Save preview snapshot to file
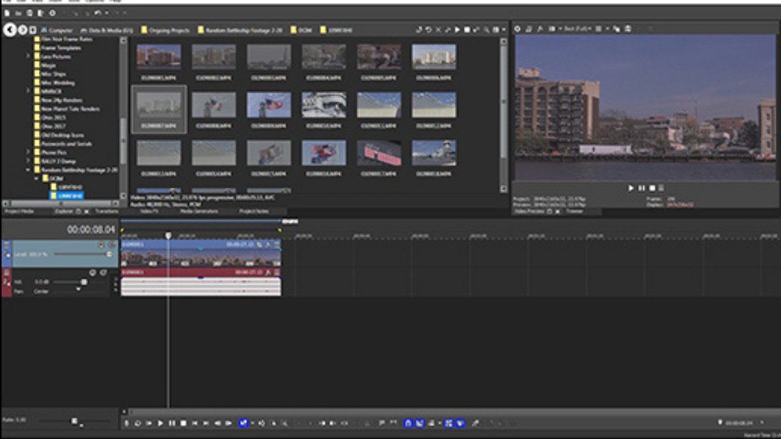The width and height of the screenshot is (781, 439). [627, 29]
